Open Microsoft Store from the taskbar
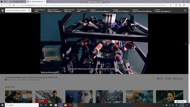This screenshot has width=190, height=107. [56, 105]
